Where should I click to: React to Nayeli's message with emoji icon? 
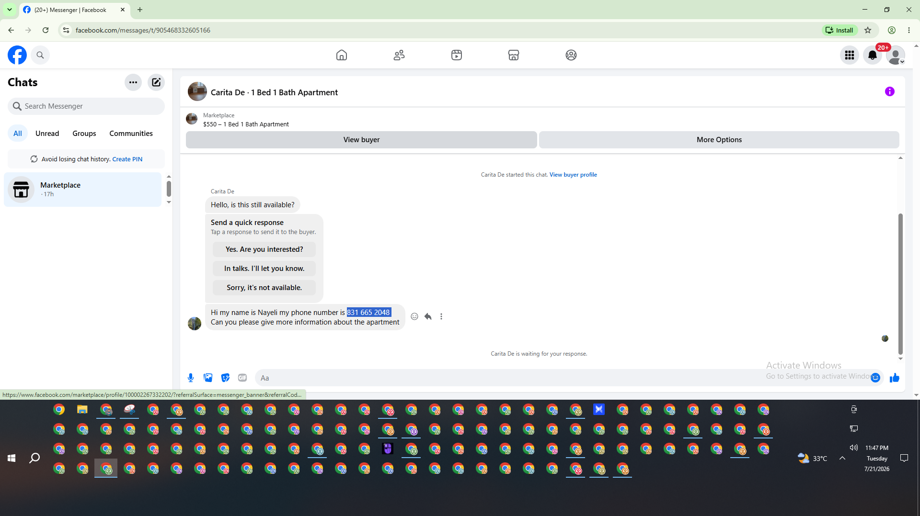[x=414, y=316]
